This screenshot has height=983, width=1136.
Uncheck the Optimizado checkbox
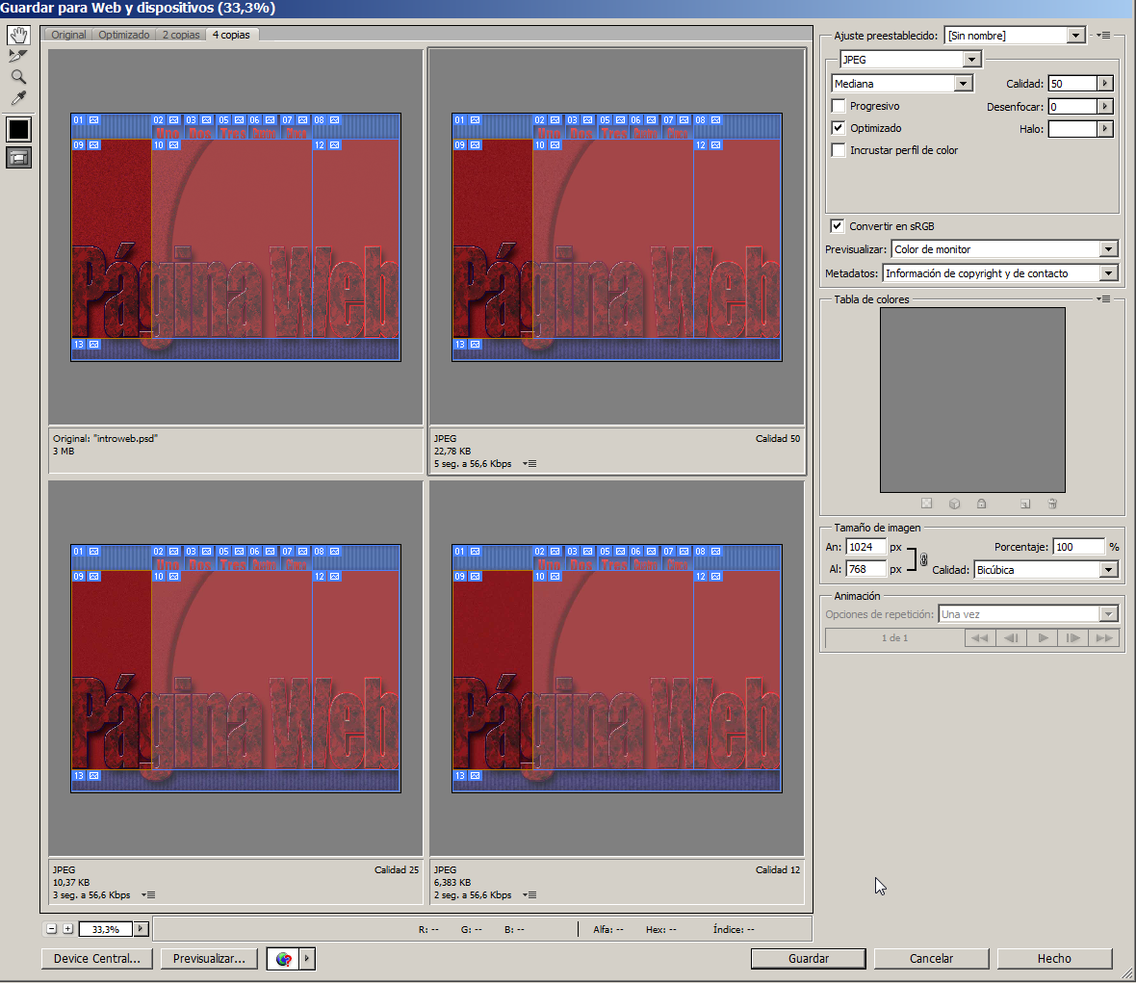(x=839, y=128)
